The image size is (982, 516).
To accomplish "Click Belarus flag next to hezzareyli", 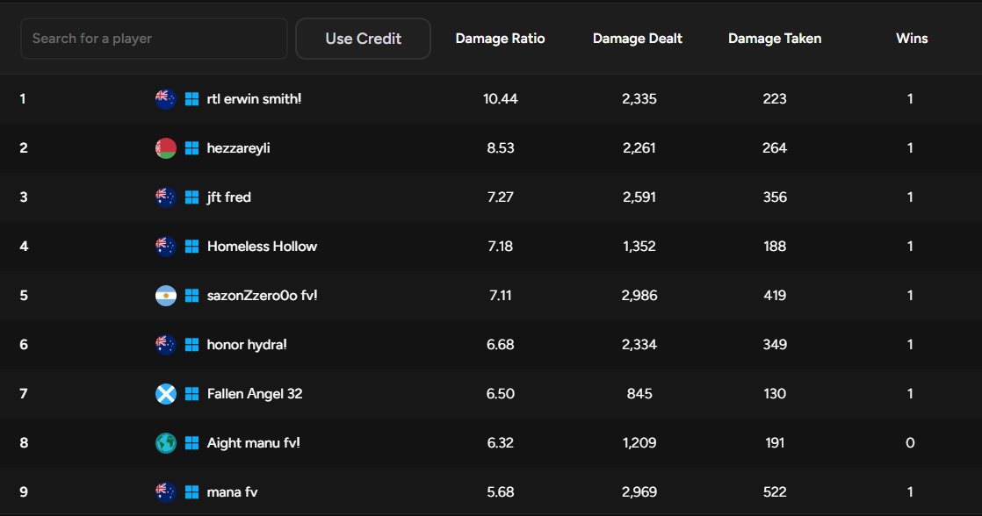I will [x=165, y=148].
